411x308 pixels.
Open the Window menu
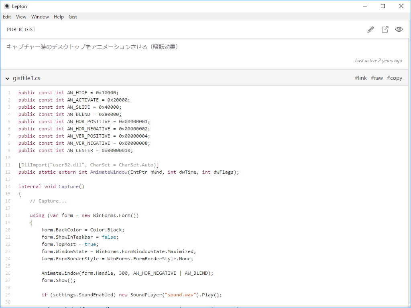(x=40, y=16)
